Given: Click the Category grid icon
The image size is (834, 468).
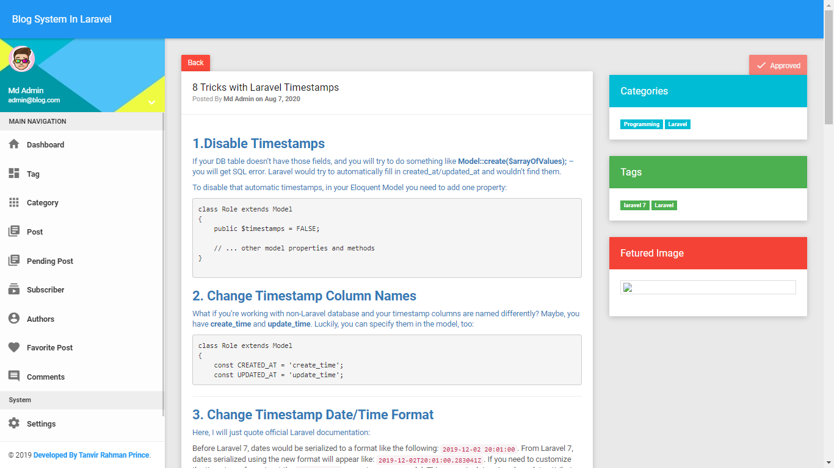Looking at the screenshot, I should pyautogui.click(x=14, y=202).
